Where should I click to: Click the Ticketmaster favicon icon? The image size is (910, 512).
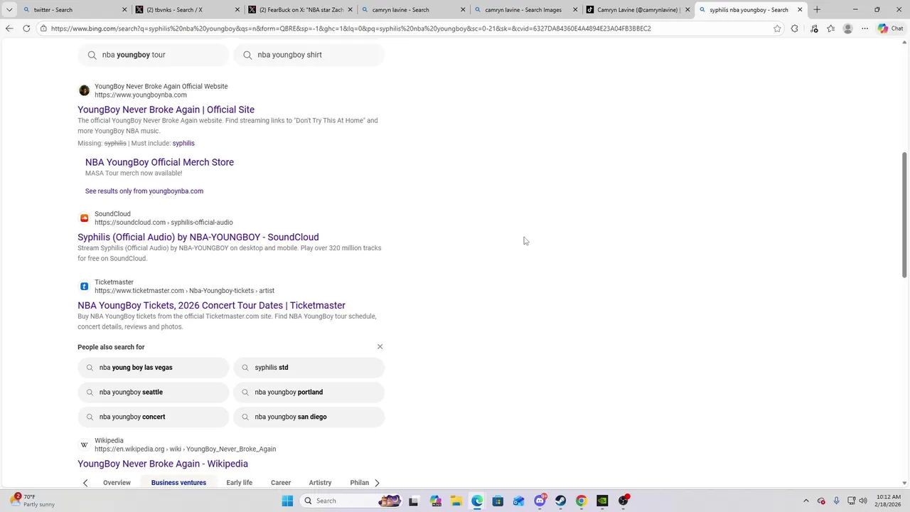coord(84,287)
